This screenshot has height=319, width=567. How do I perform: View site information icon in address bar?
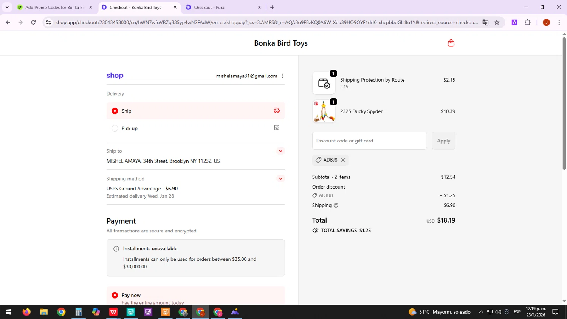[x=48, y=22]
